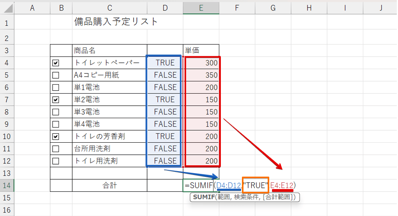Select column J header
This screenshot has width=398, height=216.
380,8
